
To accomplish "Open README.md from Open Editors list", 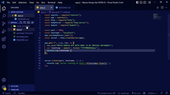I will point(24,19).
